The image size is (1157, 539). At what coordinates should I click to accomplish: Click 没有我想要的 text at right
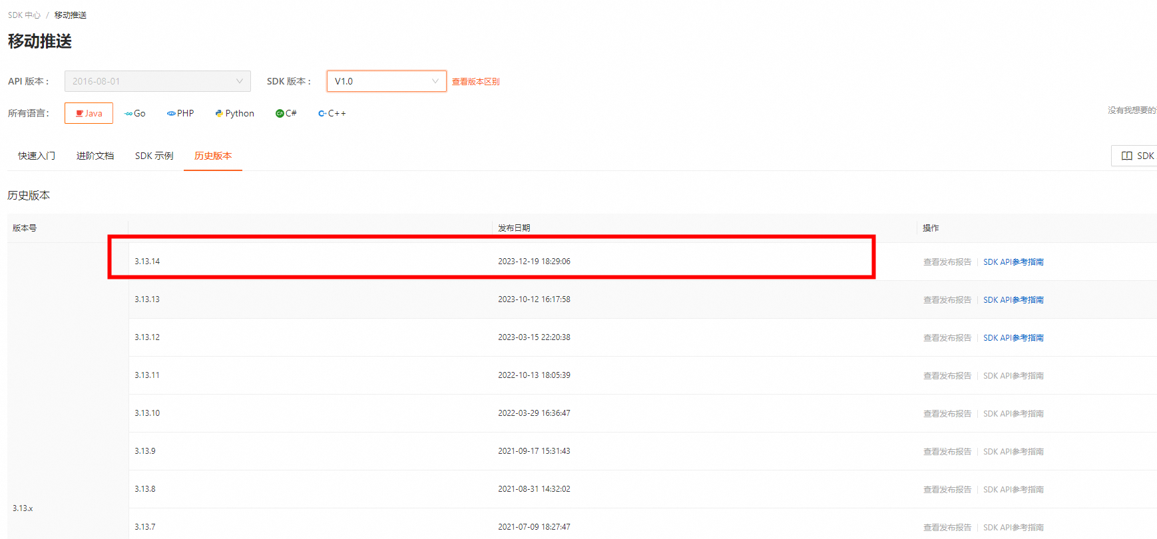pyautogui.click(x=1132, y=110)
